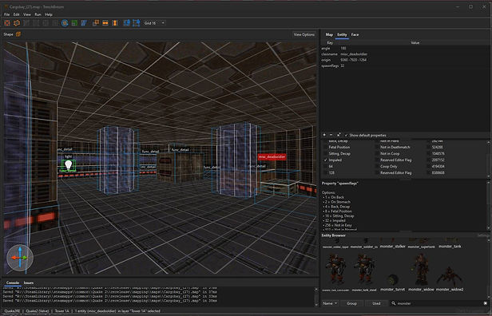Image resolution: width=492 pixels, height=316 pixels.
Task: Click console log scroll-up arrow
Action: (316, 289)
